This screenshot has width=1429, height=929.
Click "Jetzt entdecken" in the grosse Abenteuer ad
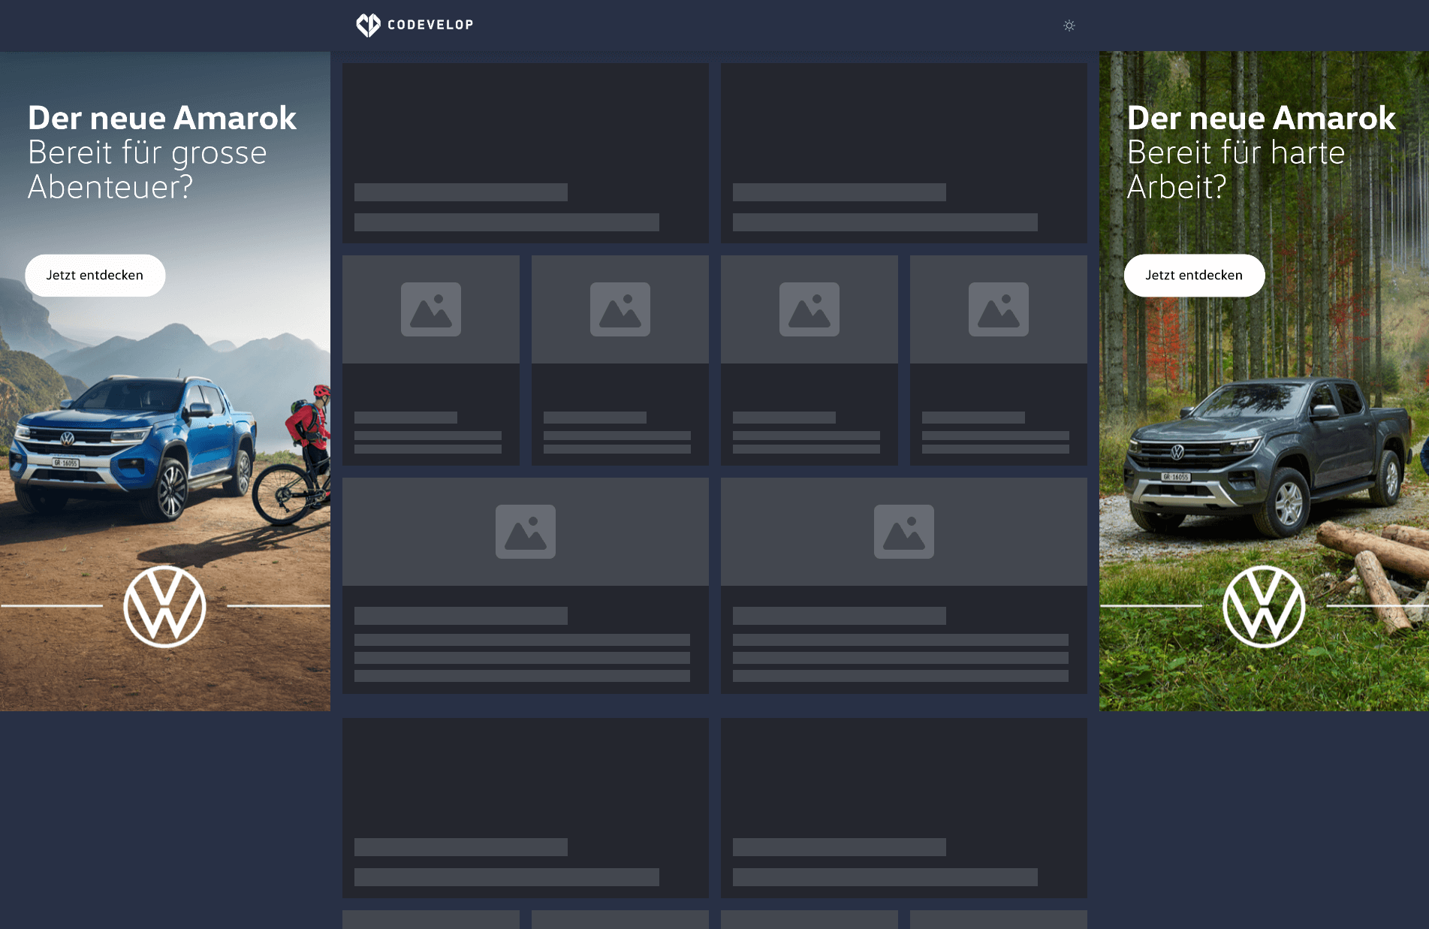coord(95,275)
